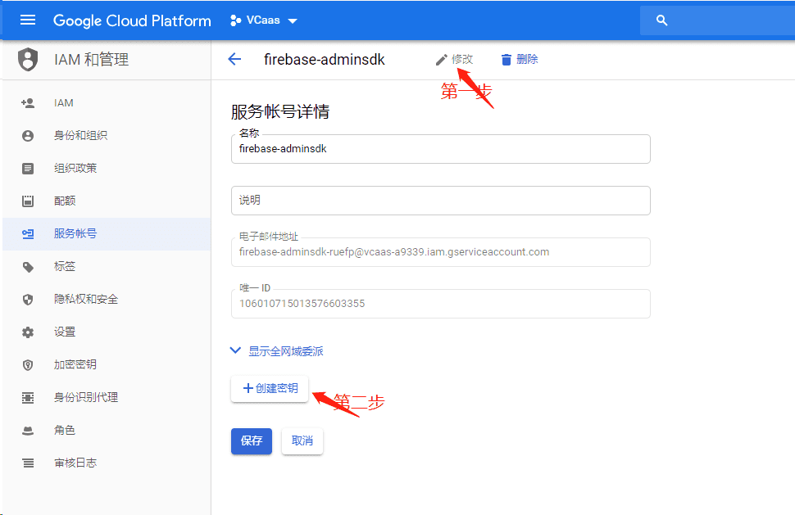The height and width of the screenshot is (515, 795).
Task: Click the blue 保存 button
Action: pyautogui.click(x=251, y=440)
